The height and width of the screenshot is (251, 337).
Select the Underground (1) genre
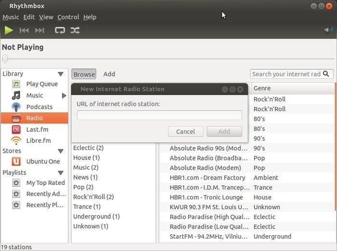click(96, 216)
